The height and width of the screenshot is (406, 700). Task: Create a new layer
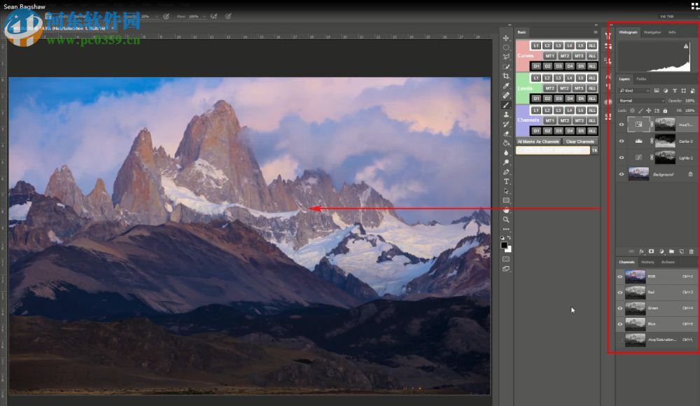(681, 251)
